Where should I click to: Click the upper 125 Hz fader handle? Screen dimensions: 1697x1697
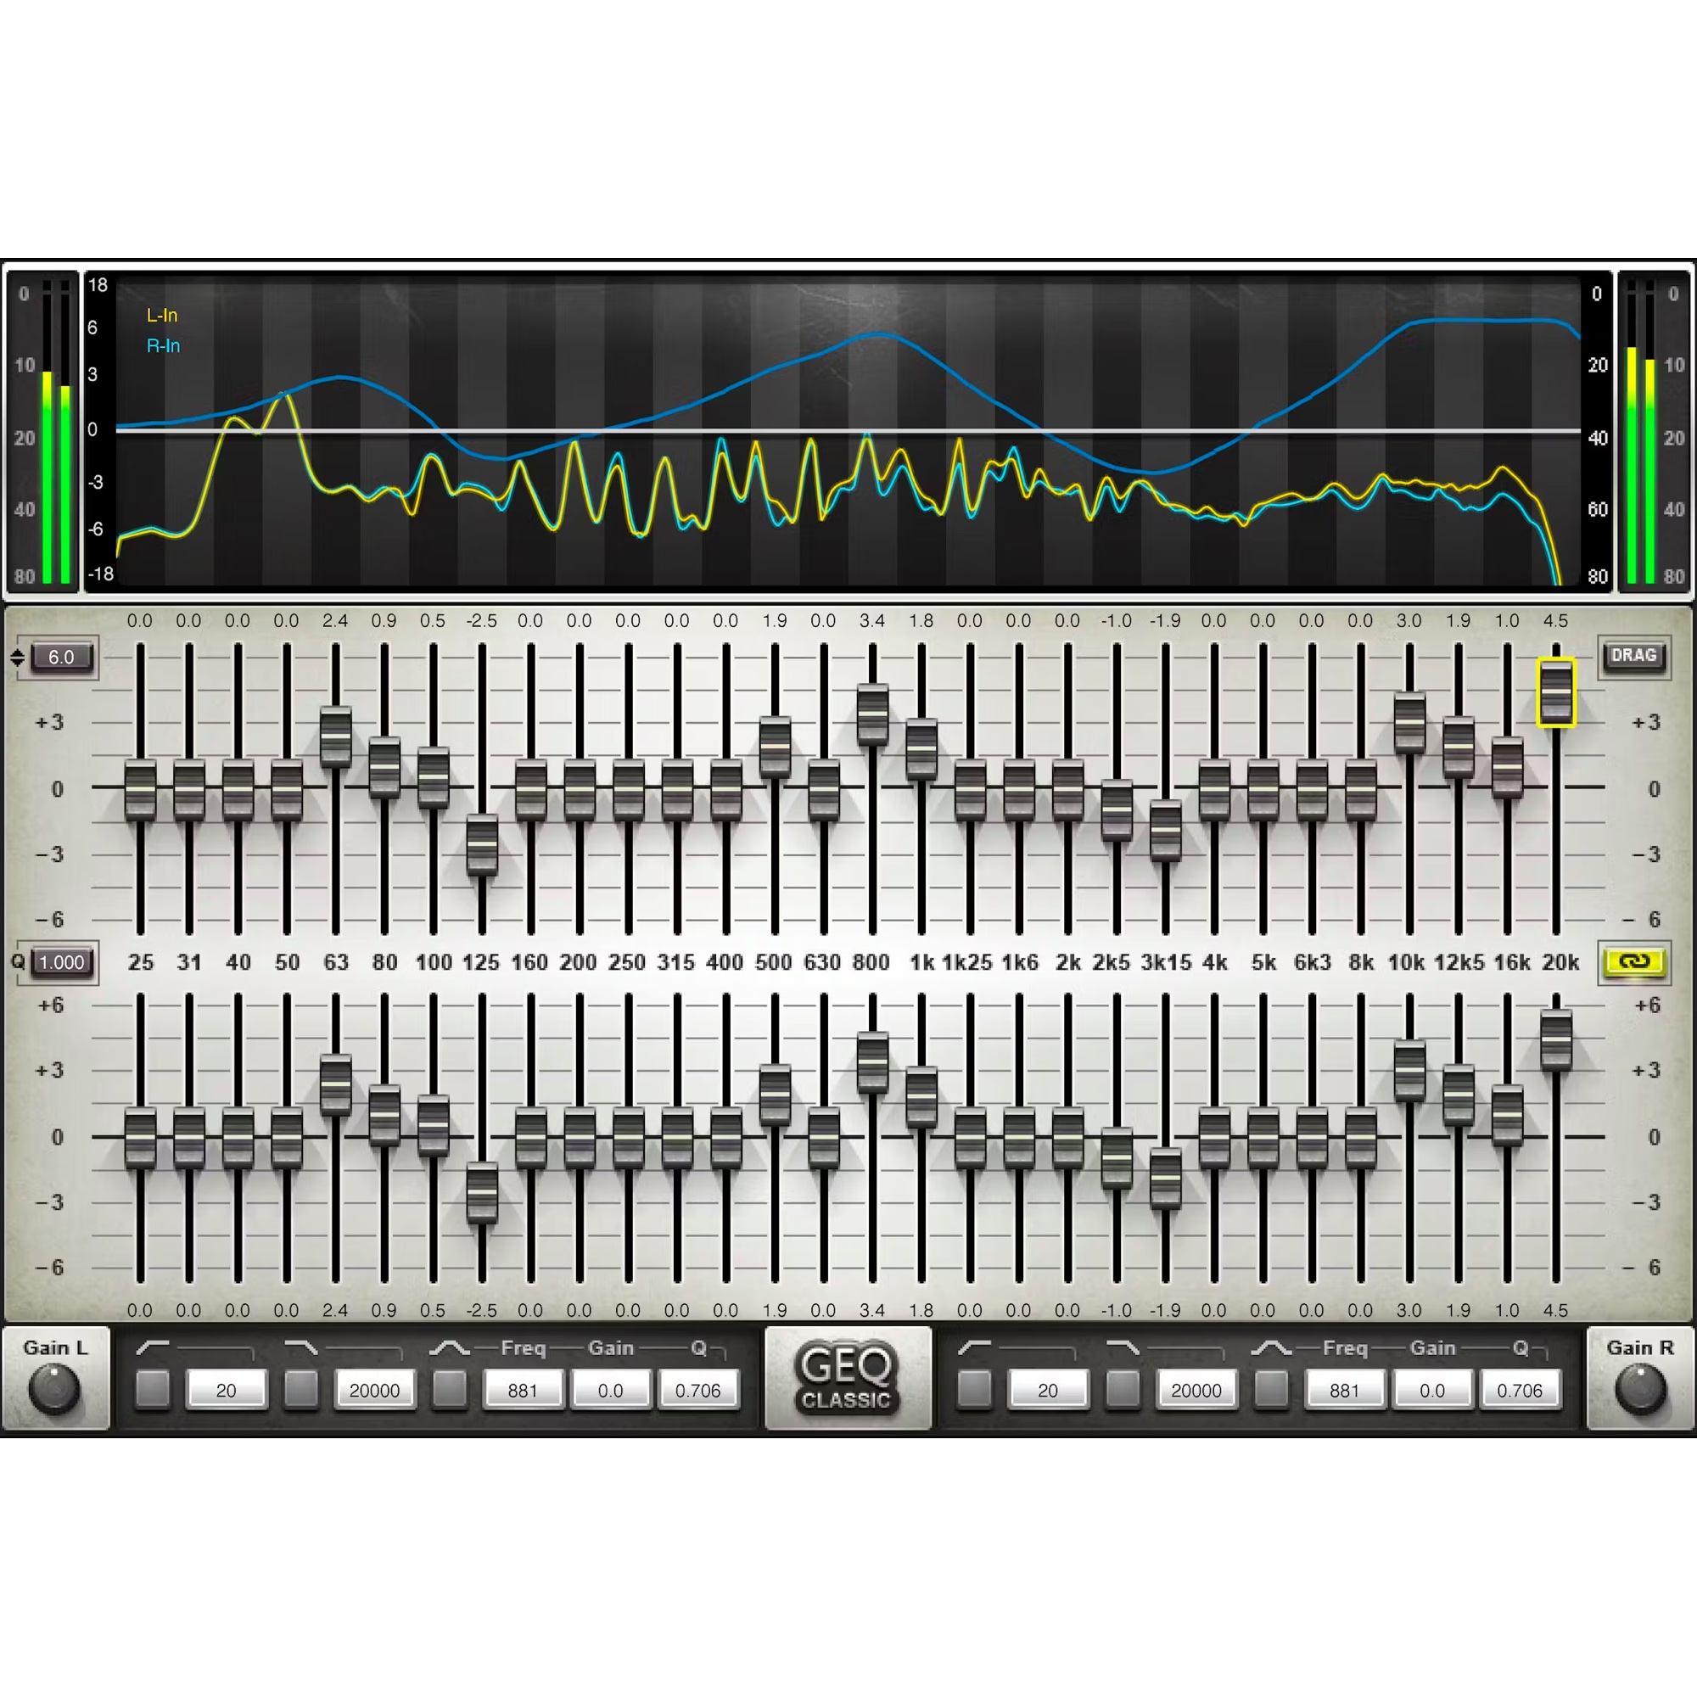482,845
